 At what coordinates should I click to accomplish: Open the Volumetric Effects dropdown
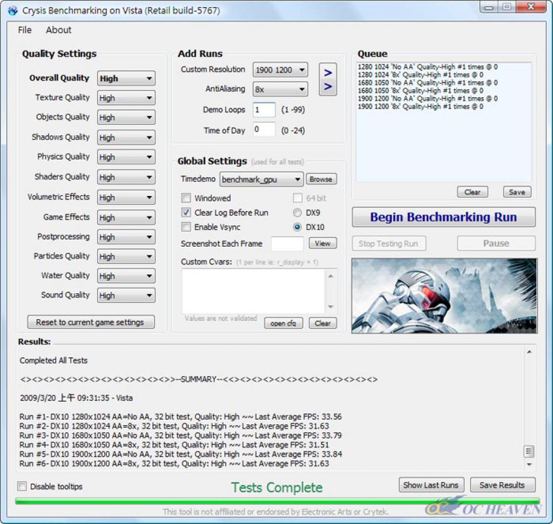tap(126, 197)
